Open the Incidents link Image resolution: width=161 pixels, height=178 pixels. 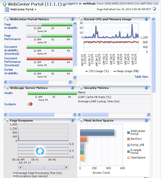coord(10,104)
